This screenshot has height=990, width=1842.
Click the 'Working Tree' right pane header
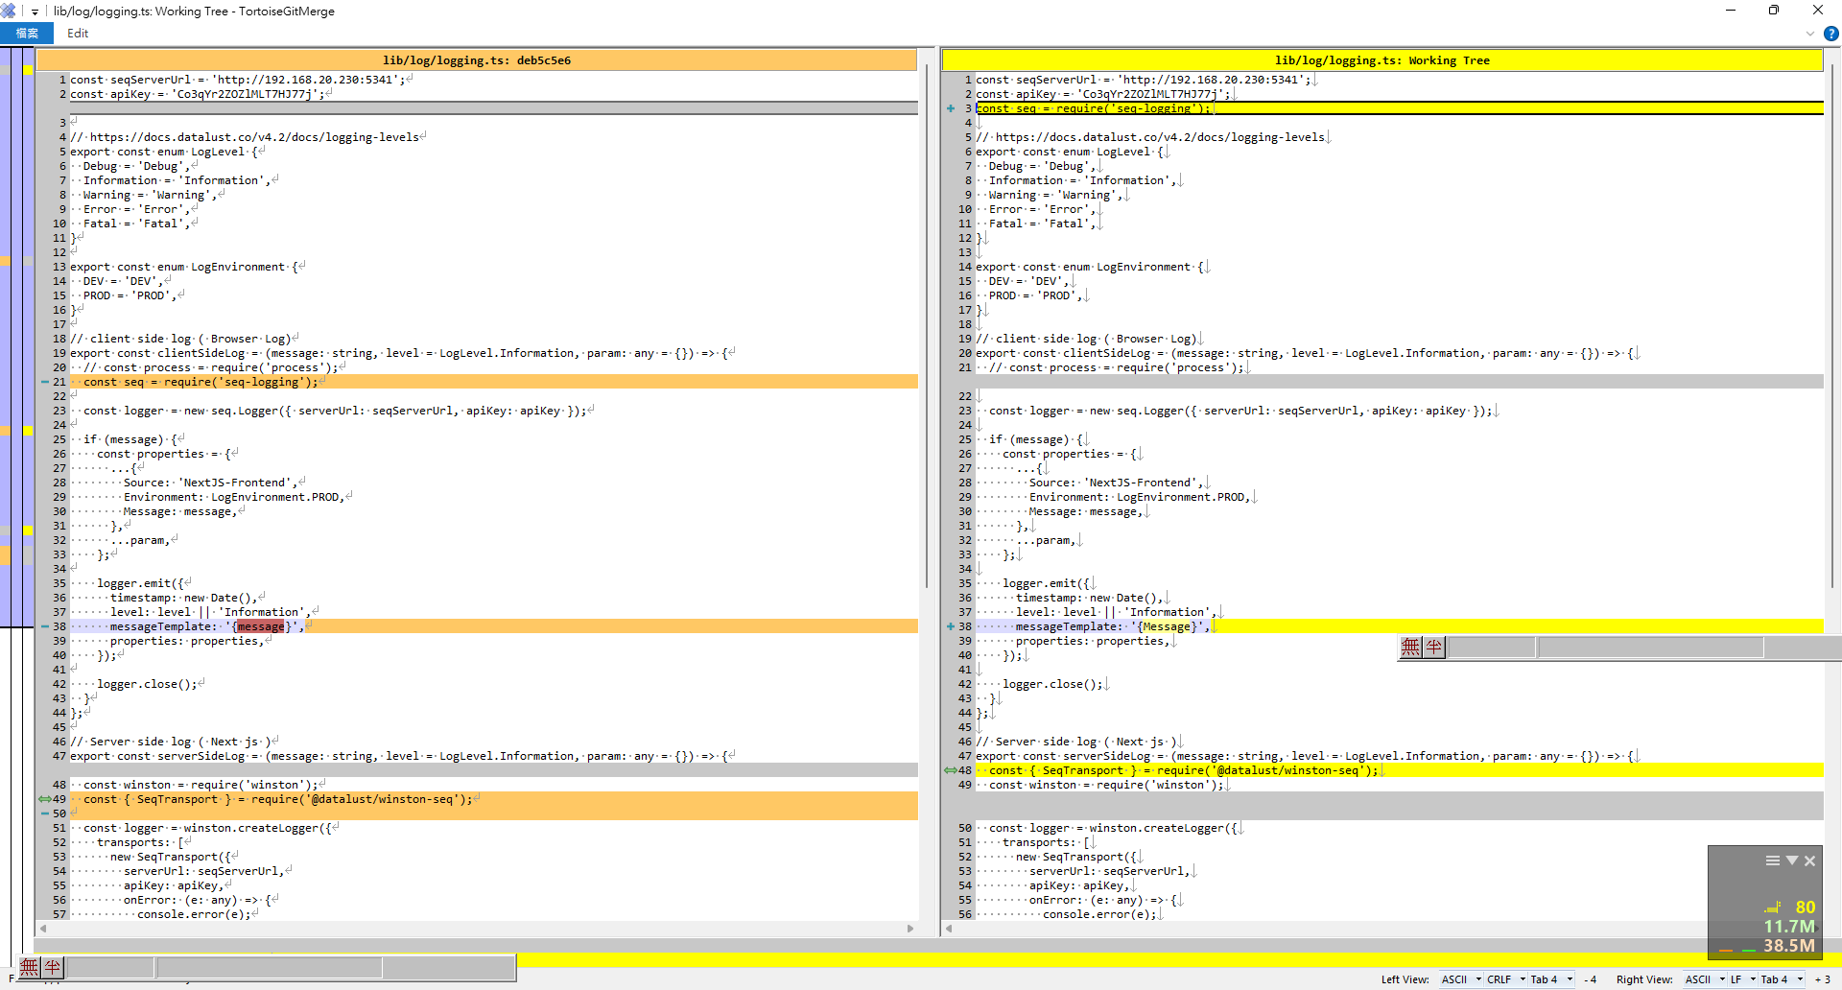tap(1381, 60)
